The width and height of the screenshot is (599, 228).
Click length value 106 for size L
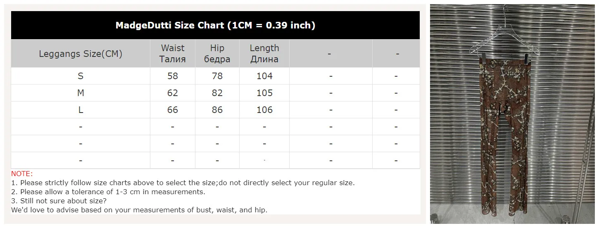point(264,110)
